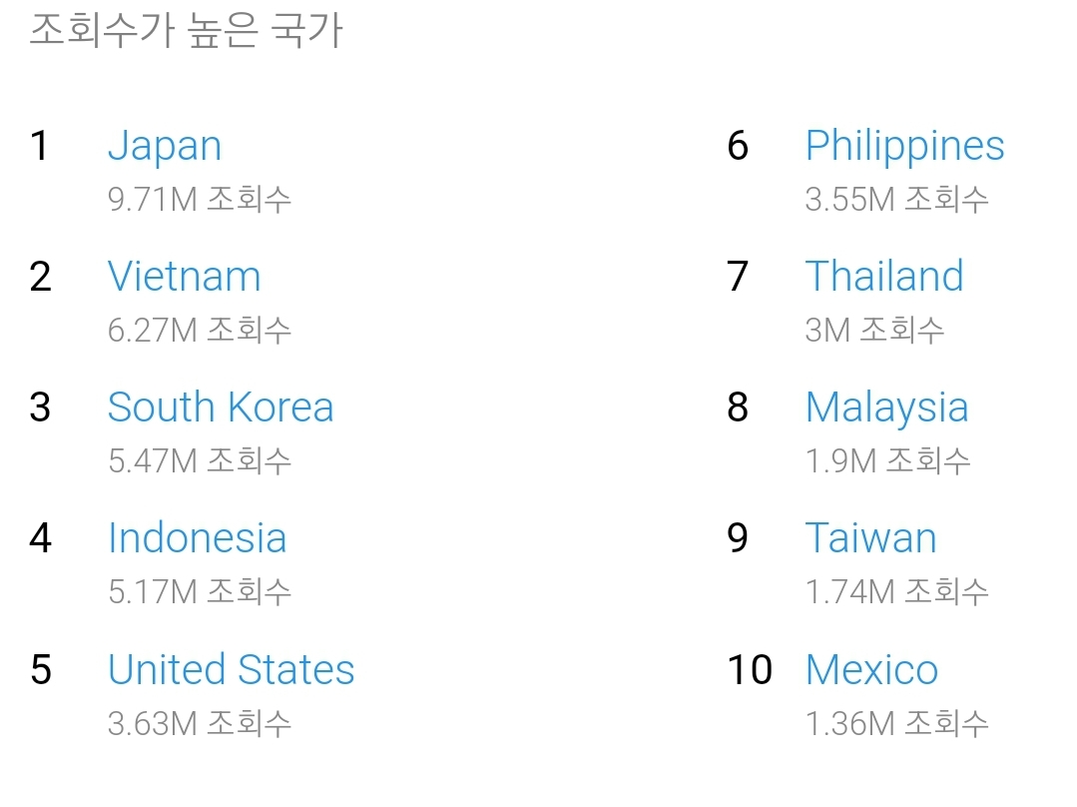Click the Vietnam country link

click(185, 277)
